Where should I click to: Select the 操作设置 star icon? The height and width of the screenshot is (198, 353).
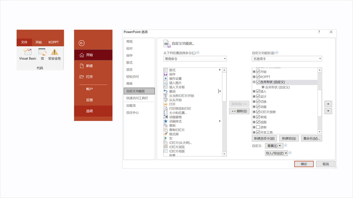[x=166, y=78]
